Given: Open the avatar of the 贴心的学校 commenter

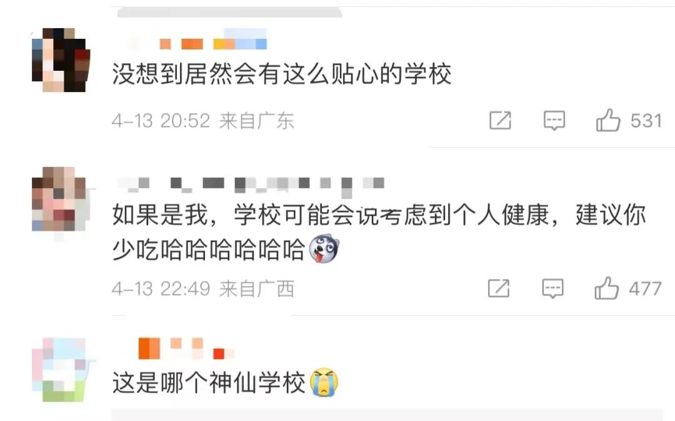Looking at the screenshot, I should (x=61, y=59).
